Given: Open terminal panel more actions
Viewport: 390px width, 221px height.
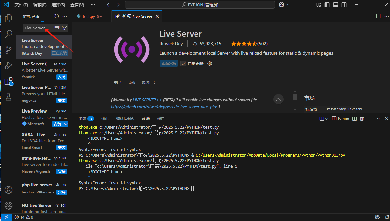Looking at the screenshot, I should click(x=370, y=119).
